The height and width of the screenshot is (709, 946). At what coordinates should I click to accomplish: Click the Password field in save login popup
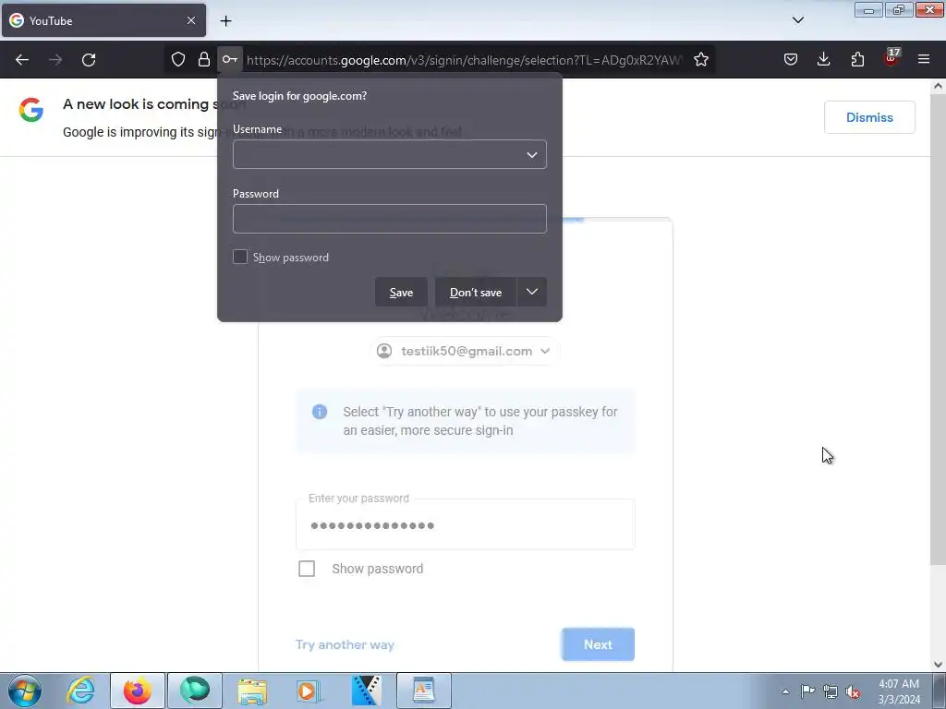[390, 219]
